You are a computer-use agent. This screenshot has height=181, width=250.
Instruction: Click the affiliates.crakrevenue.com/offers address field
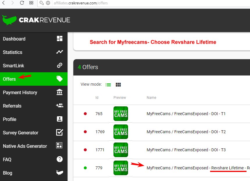(x=143, y=3)
